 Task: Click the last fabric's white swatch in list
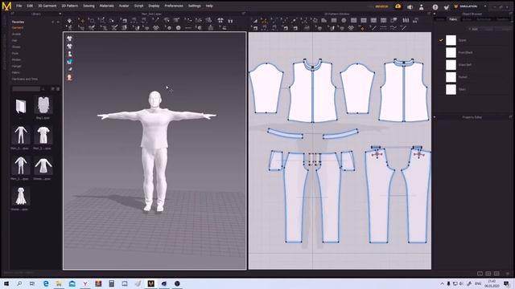451,89
